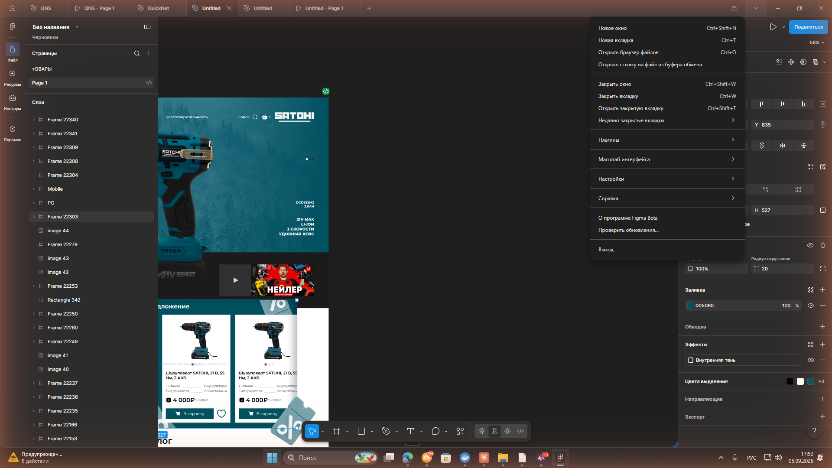Open Недавно закрытые вкладки submenu
Viewport: 832px width, 468px height.
[667, 120]
